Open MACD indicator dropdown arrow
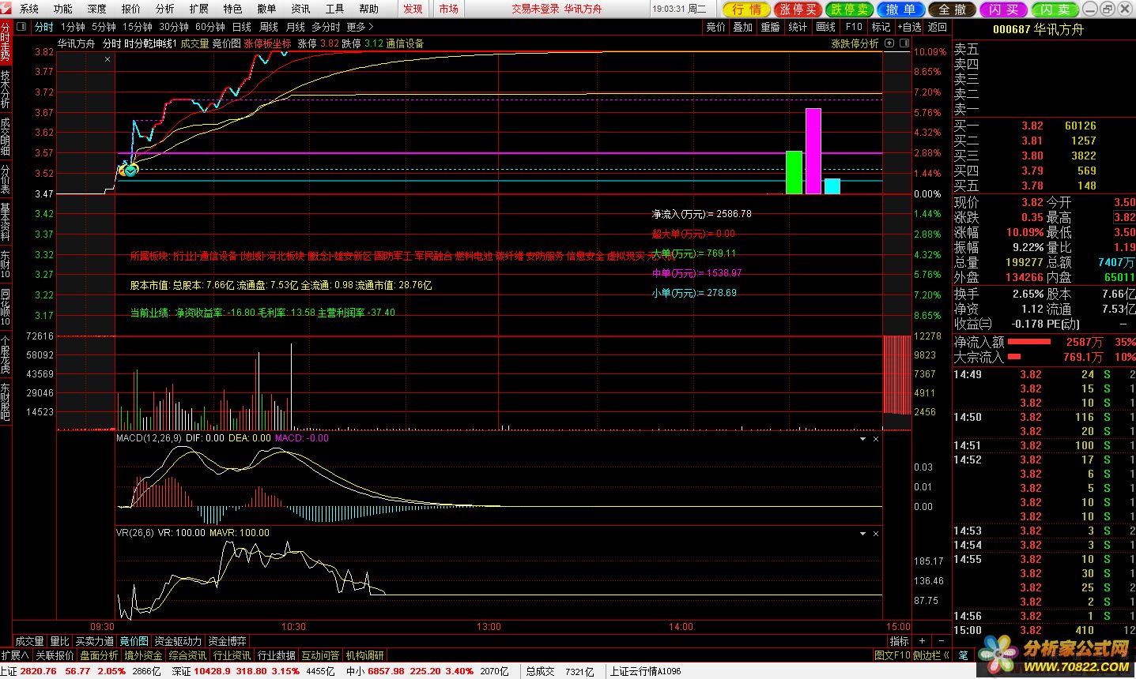 [862, 439]
